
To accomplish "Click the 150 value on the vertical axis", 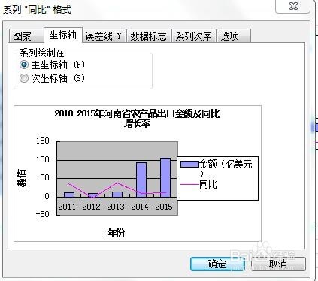I will coord(42,140).
